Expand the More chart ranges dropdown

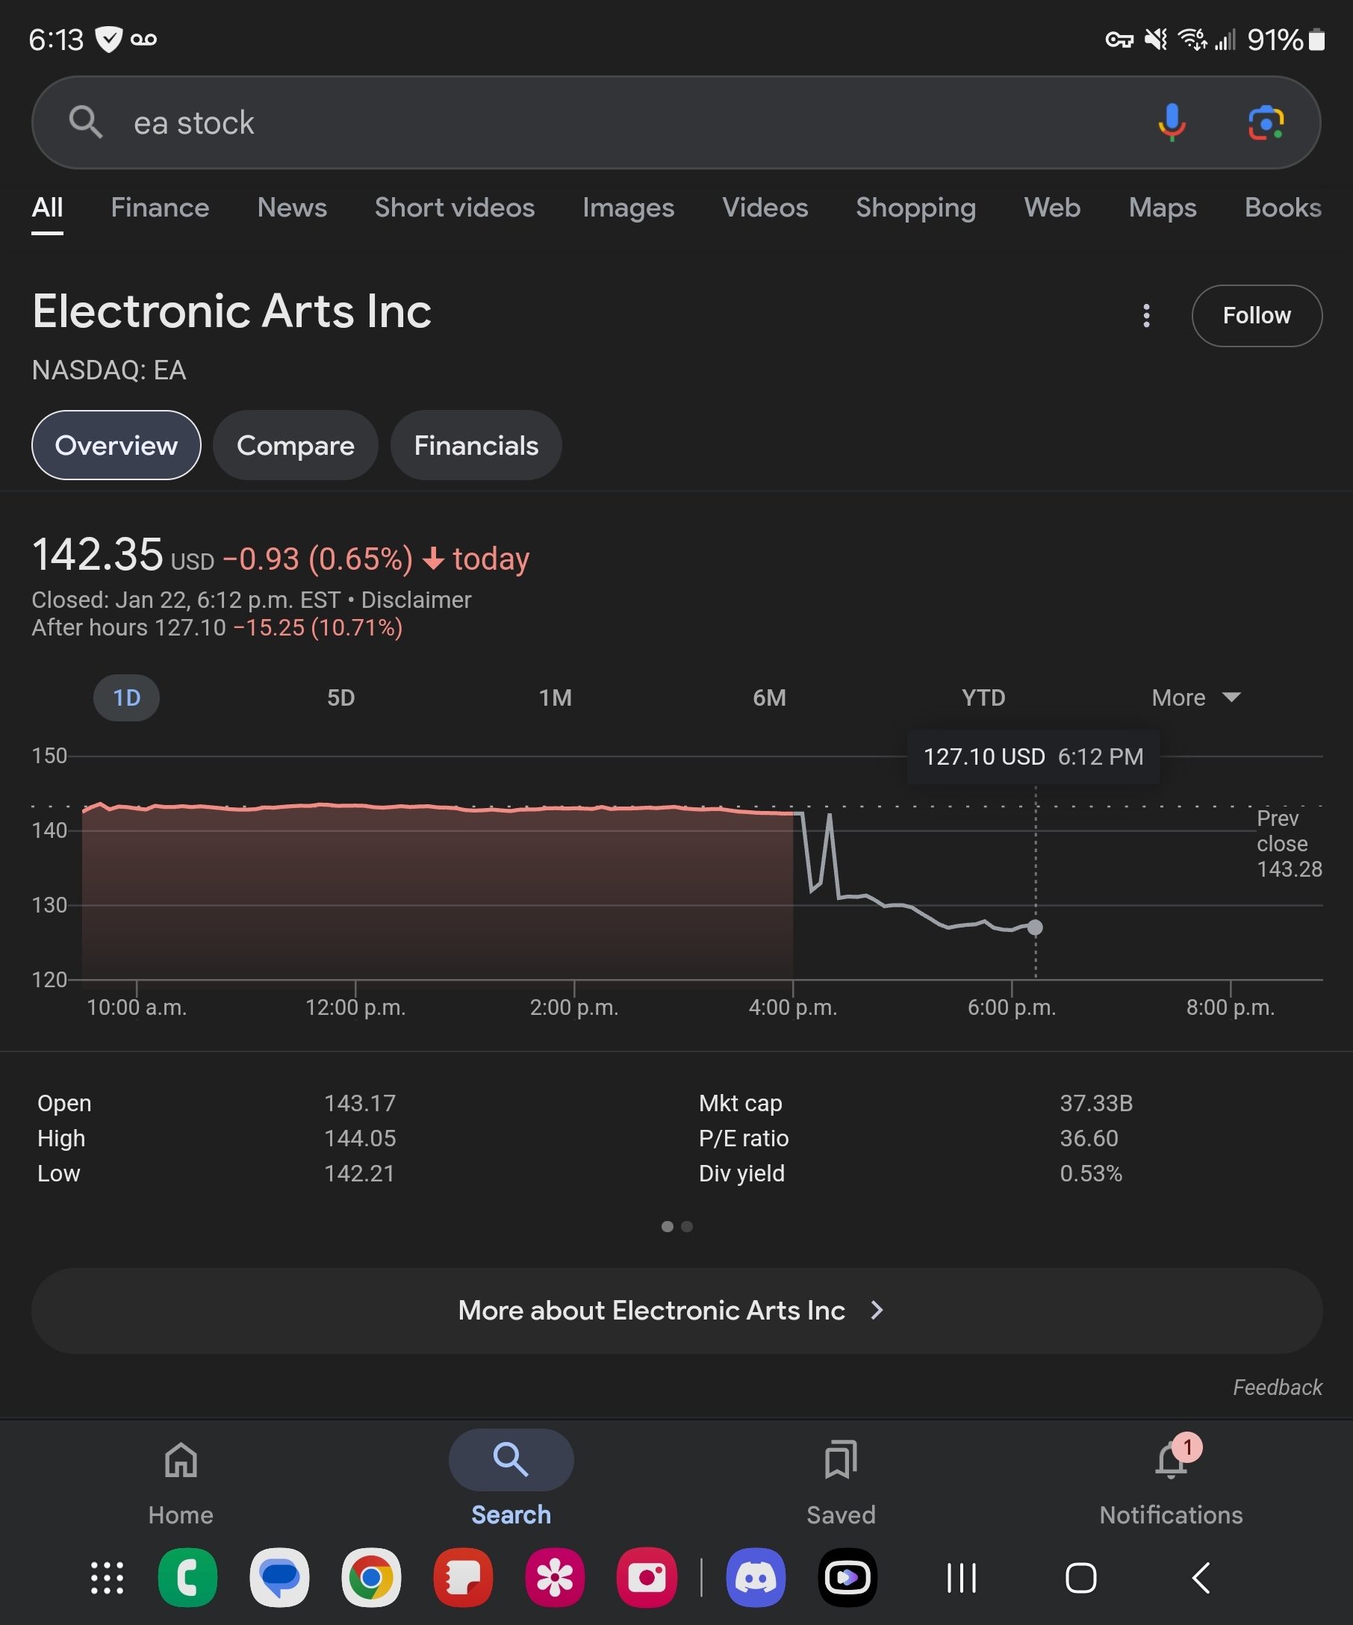click(1196, 698)
